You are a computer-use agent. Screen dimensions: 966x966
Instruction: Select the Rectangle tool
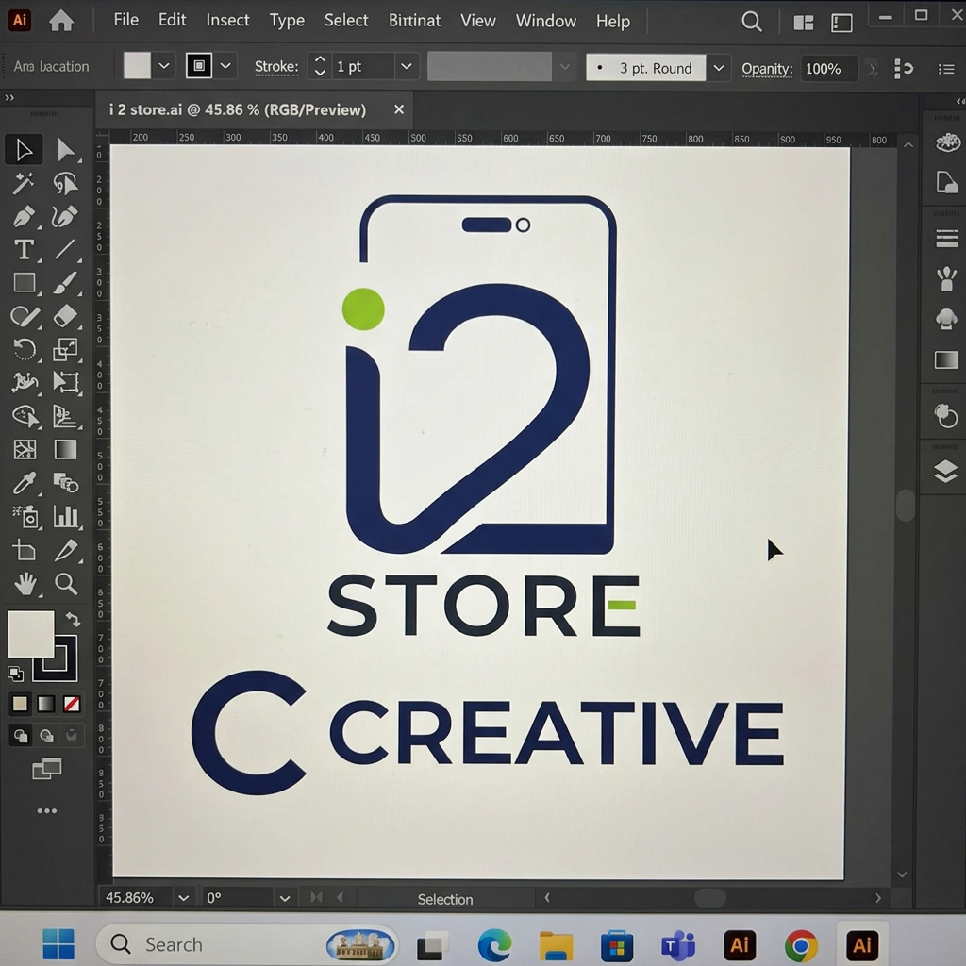24,283
